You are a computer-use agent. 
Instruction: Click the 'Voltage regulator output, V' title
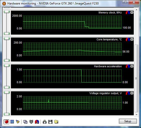click(106, 93)
